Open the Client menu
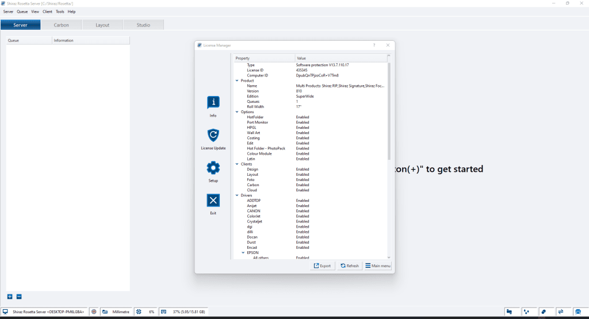The height and width of the screenshot is (319, 589). pos(47,11)
